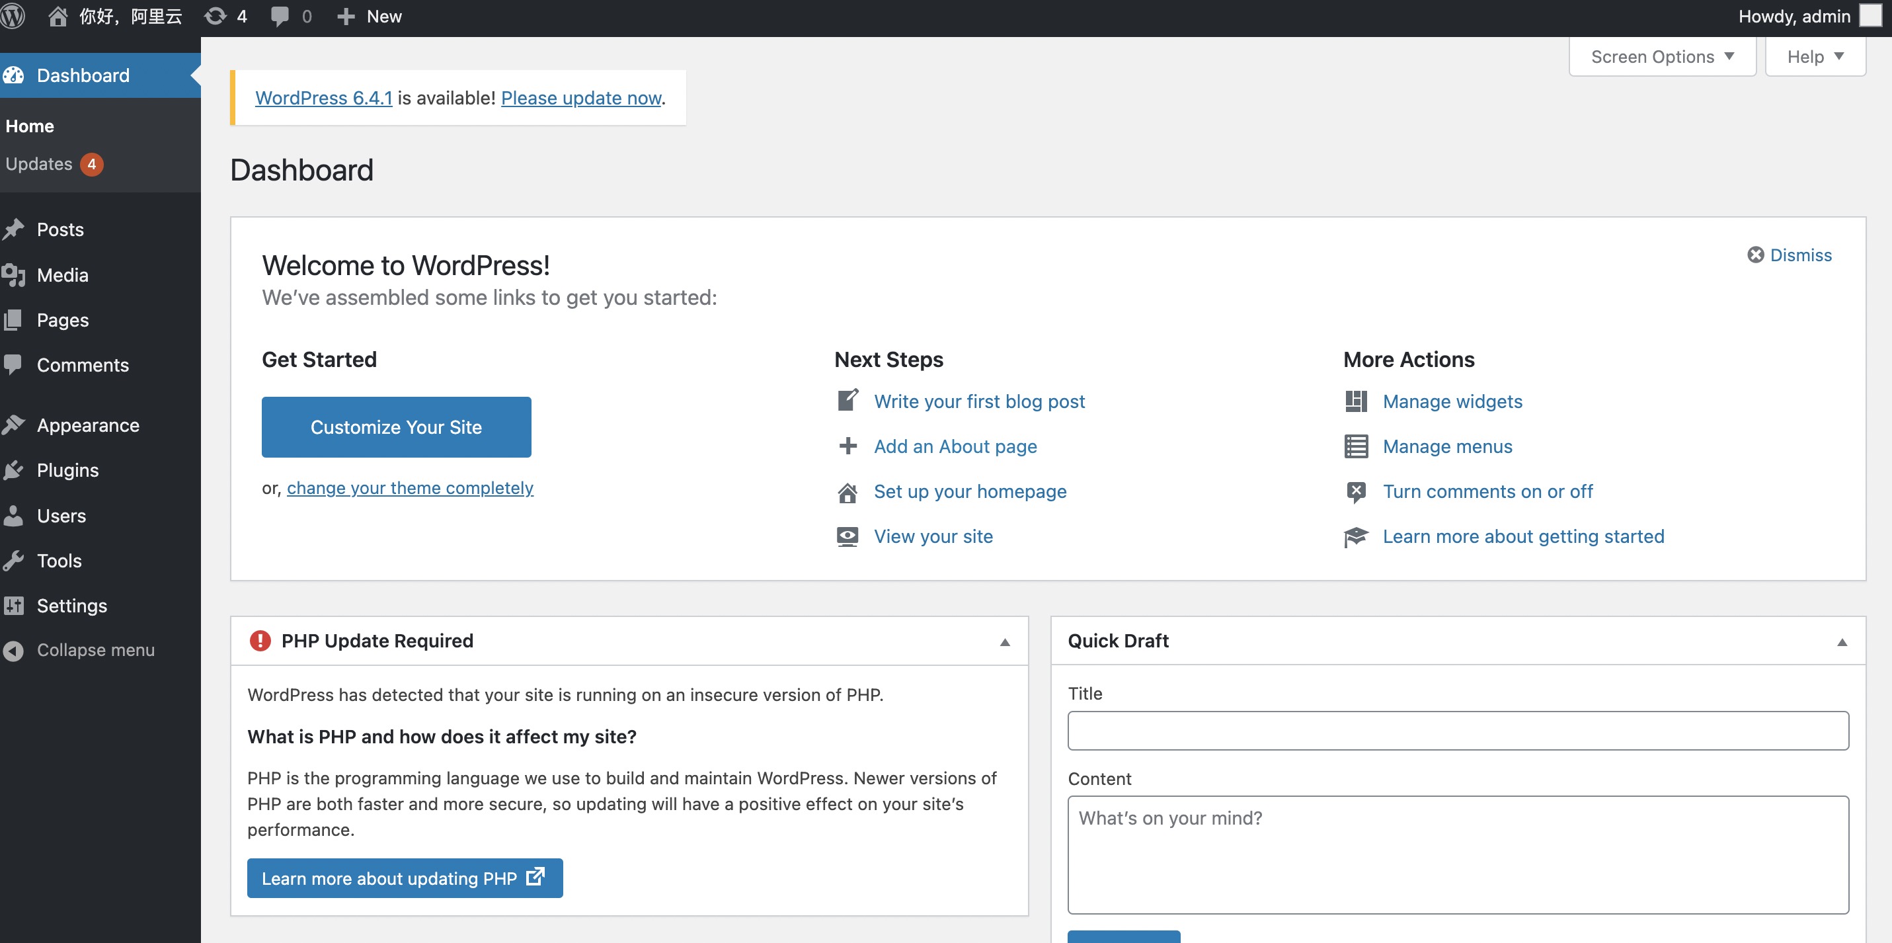Click the home icon in admin bar
The width and height of the screenshot is (1892, 943).
pyautogui.click(x=58, y=16)
